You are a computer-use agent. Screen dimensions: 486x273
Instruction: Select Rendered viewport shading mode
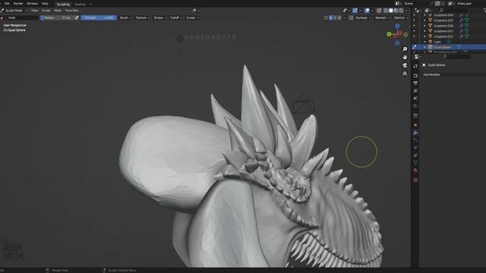[x=402, y=10]
